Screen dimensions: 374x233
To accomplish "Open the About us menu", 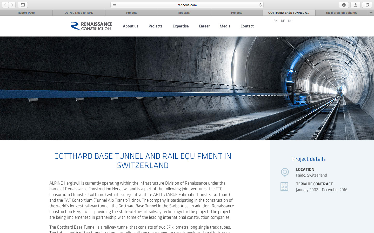I will coord(131,26).
